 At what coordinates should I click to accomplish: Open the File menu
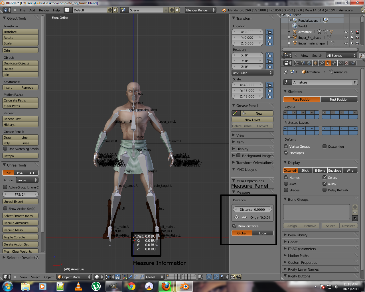[x=23, y=10]
